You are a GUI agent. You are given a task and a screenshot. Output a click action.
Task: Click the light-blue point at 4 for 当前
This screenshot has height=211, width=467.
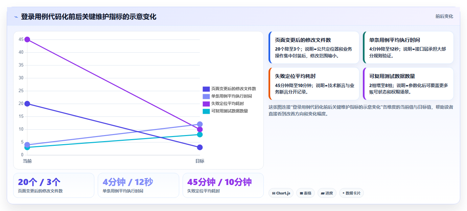pyautogui.click(x=27, y=144)
